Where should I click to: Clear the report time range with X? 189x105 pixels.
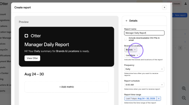(x=159, y=99)
